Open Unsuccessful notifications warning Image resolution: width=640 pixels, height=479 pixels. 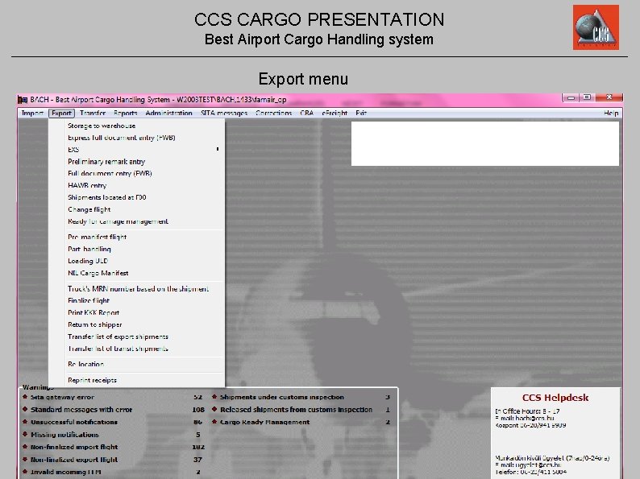tap(74, 422)
